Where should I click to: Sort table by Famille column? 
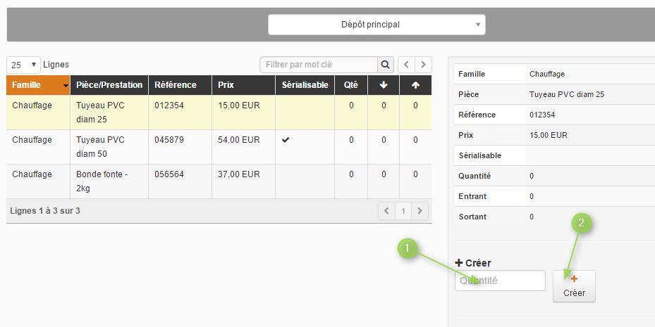click(38, 85)
